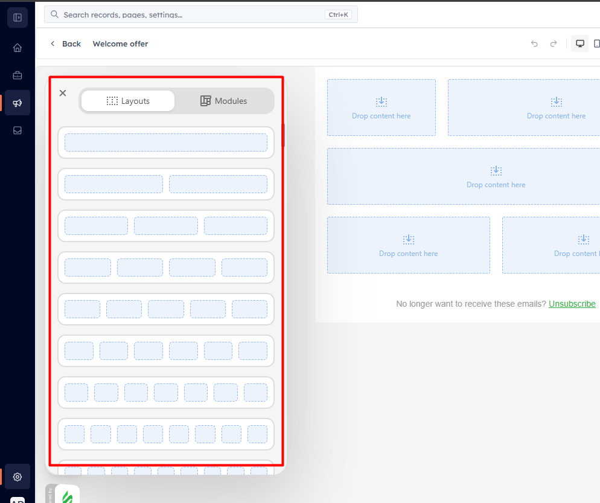Screen dimensions: 600x503
Task: Select the eight-column layout
Action: point(166,435)
